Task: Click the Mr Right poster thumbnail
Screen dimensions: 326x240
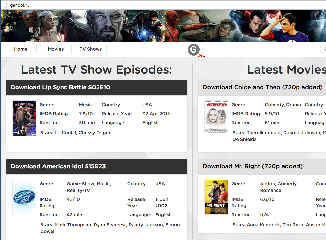Action: [x=216, y=197]
